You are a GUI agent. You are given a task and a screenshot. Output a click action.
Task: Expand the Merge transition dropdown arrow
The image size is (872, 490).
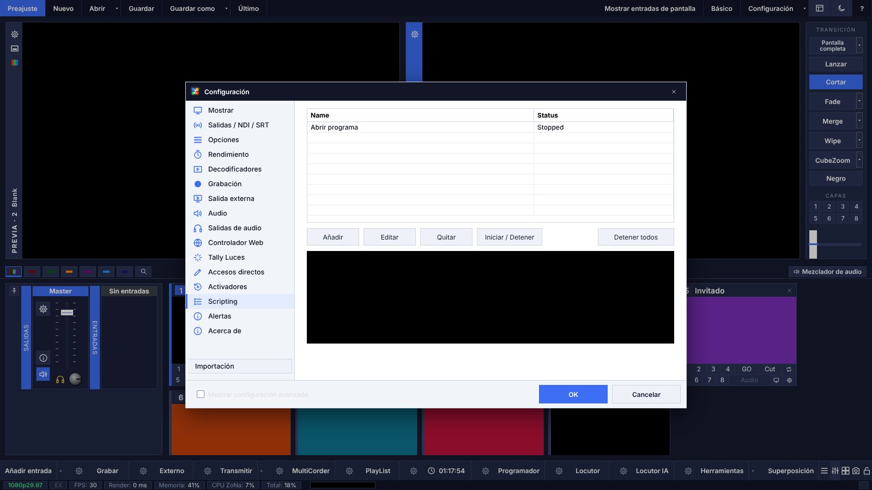859,121
